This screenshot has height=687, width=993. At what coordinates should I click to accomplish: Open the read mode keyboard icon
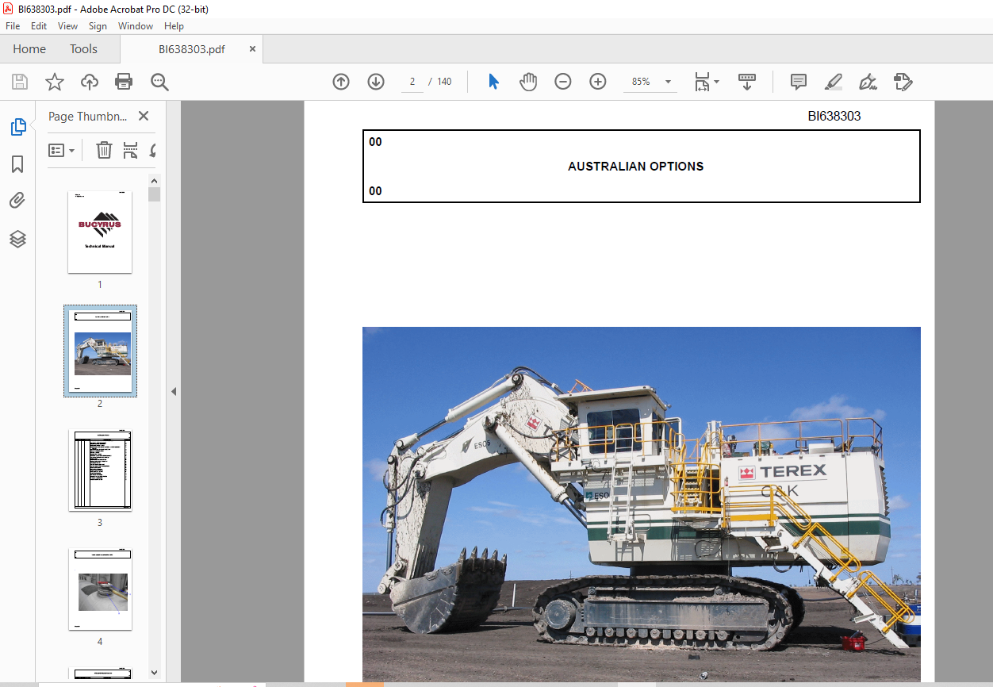point(746,82)
